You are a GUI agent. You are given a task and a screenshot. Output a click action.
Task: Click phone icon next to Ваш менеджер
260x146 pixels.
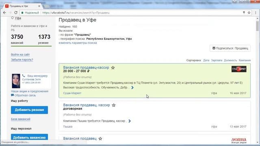point(24,76)
